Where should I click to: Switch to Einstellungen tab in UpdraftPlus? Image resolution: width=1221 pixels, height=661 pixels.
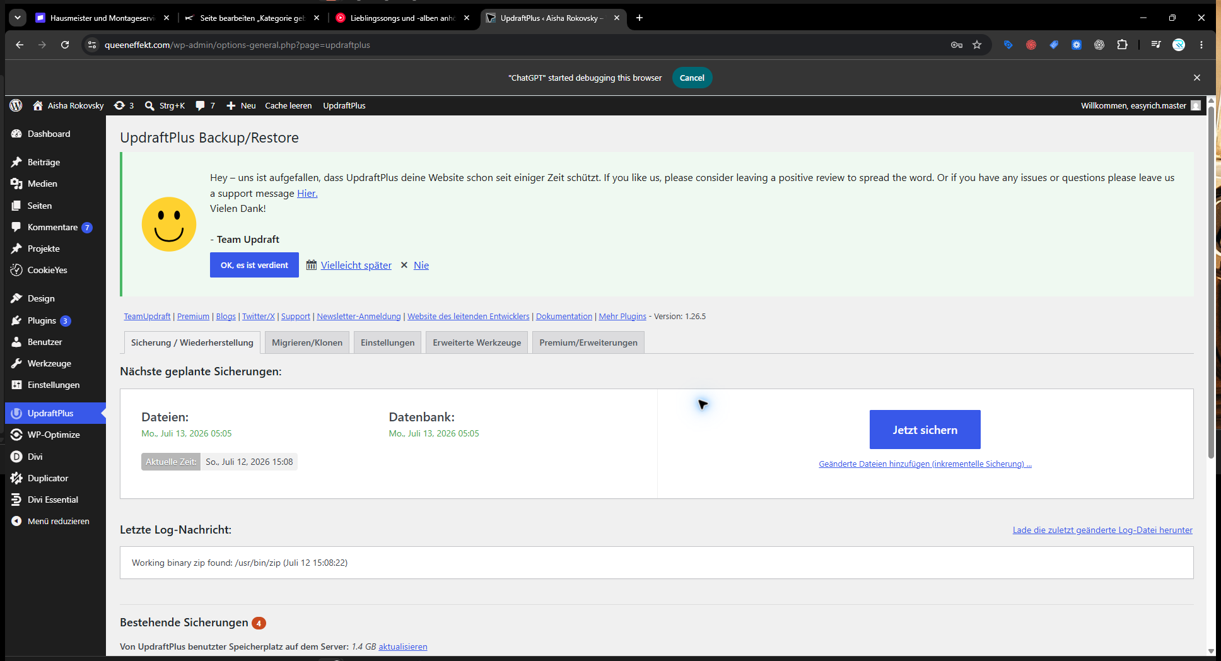point(387,342)
